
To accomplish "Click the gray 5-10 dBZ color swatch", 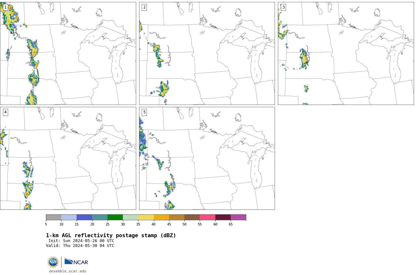I will (x=54, y=217).
